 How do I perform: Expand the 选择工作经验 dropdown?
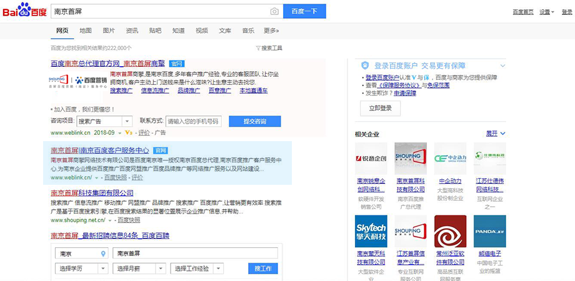[x=196, y=269]
